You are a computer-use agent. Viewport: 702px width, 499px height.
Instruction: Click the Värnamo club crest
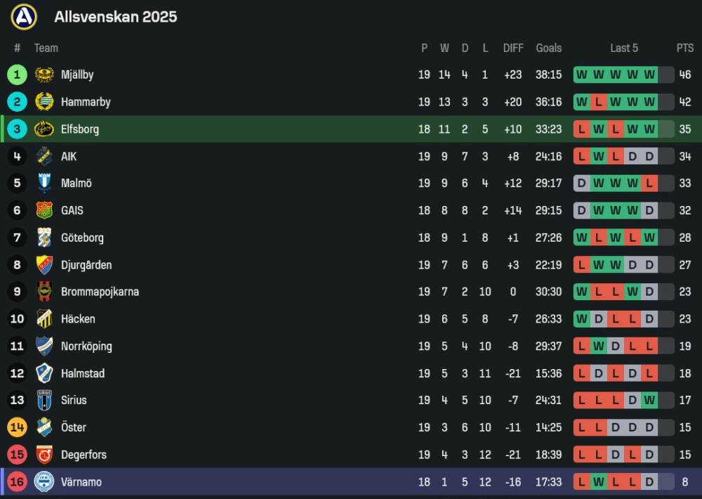point(44,481)
